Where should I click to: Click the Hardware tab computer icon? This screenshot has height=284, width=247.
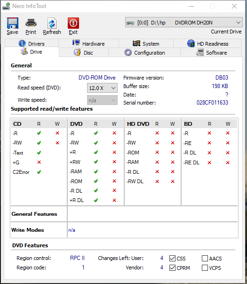tap(76, 43)
